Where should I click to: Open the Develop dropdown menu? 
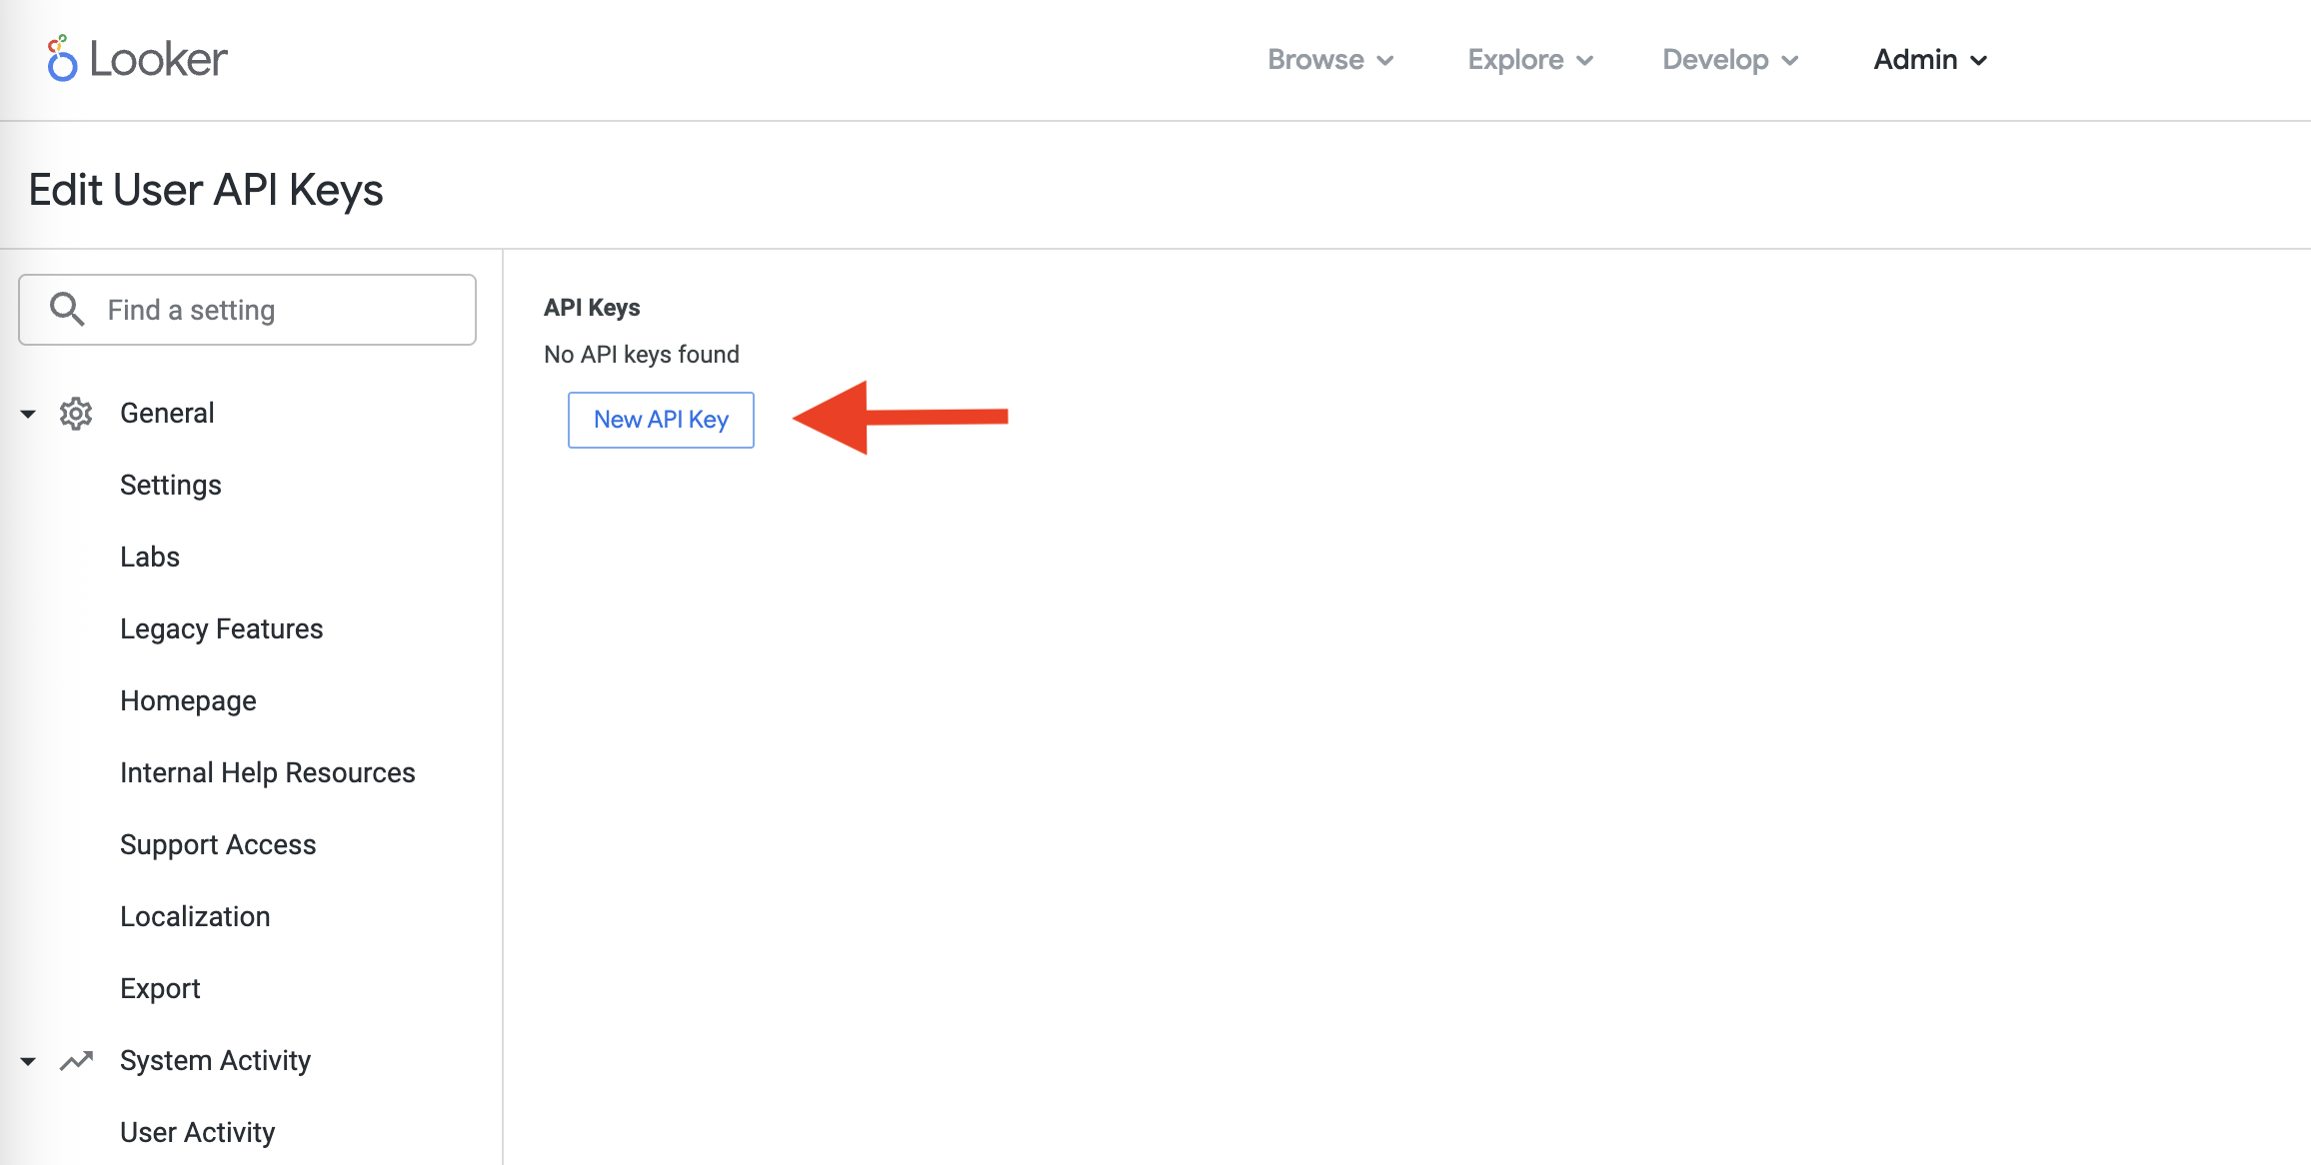pos(1729,60)
